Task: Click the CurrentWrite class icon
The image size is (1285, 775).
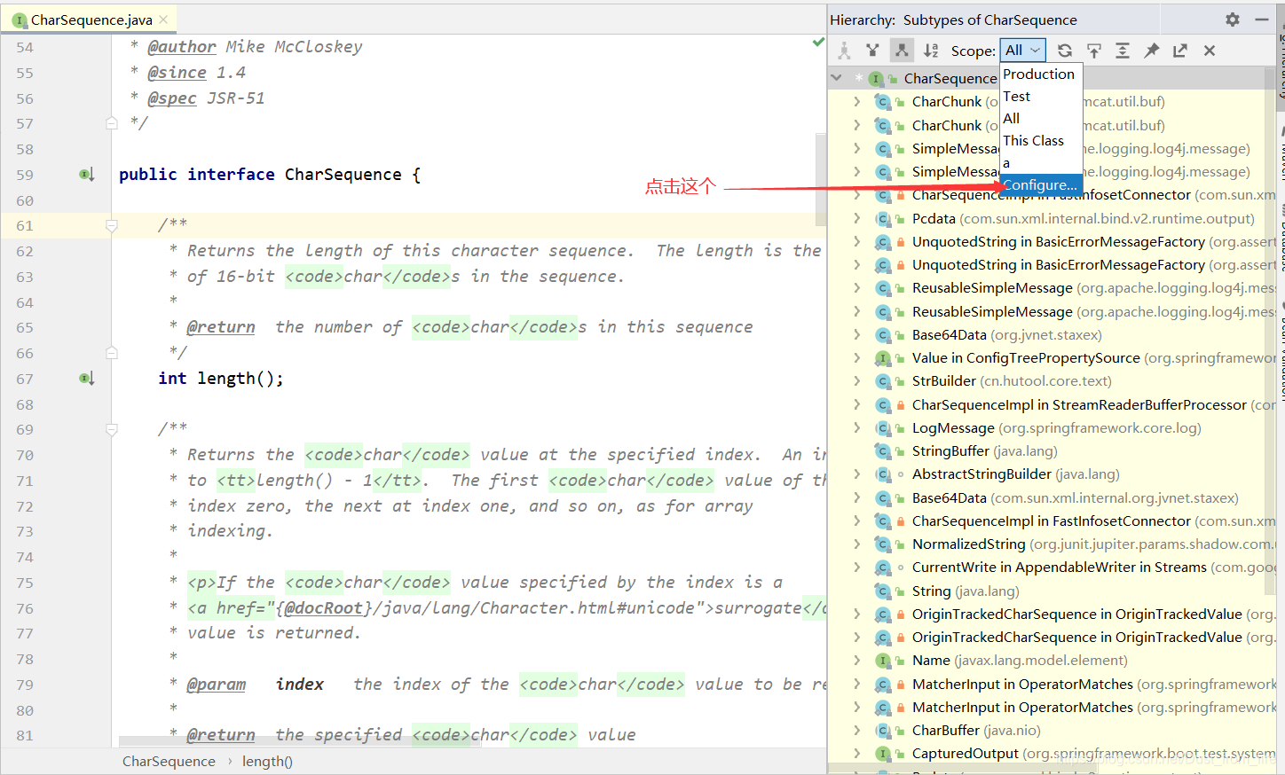Action: 883,568
